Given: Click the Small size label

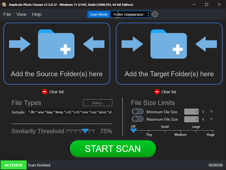Looking at the screenshot, I should tap(165, 127).
